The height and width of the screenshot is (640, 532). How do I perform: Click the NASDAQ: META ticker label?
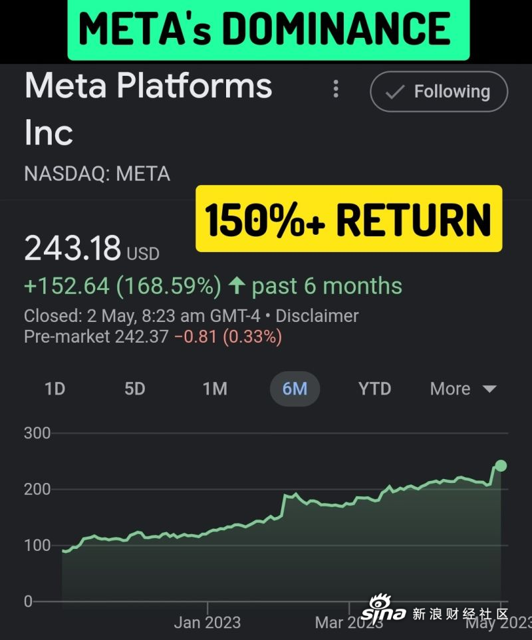point(97,174)
